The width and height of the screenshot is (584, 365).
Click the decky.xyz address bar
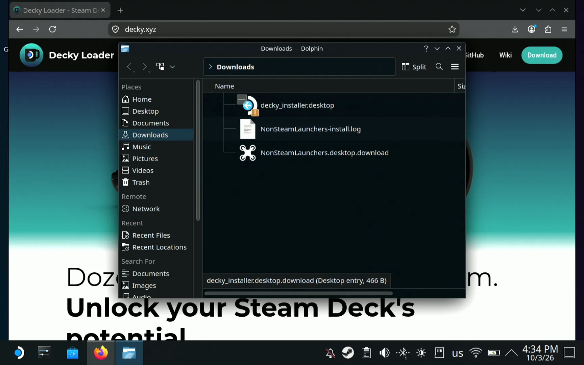click(284, 29)
